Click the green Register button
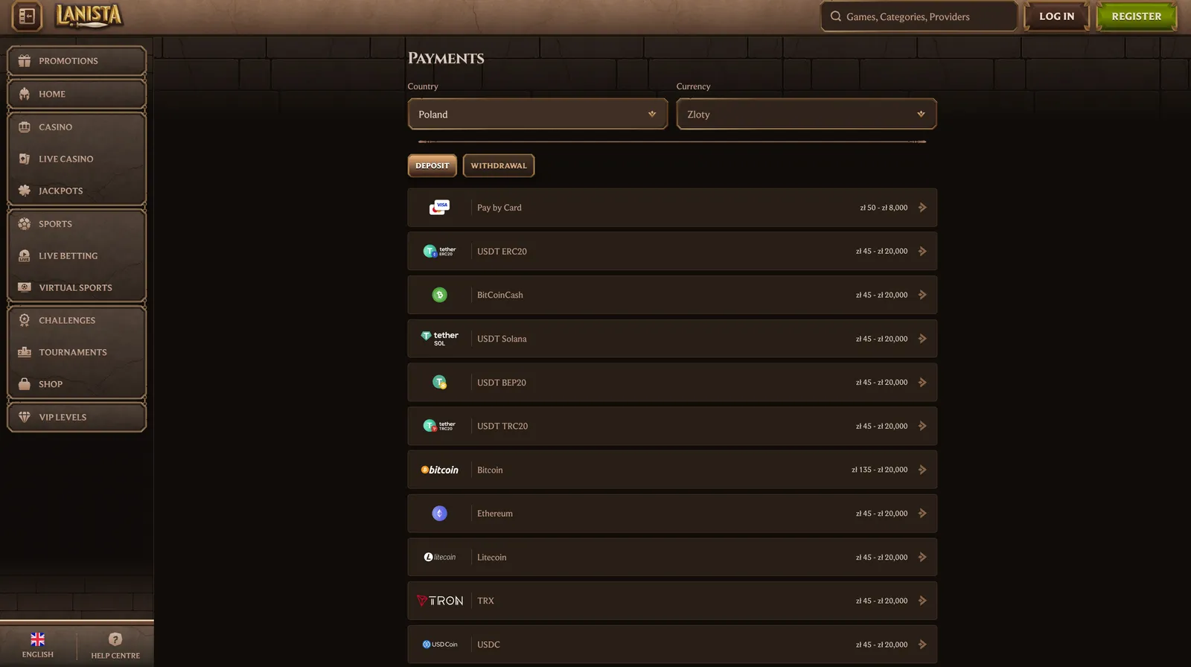 [x=1136, y=16]
